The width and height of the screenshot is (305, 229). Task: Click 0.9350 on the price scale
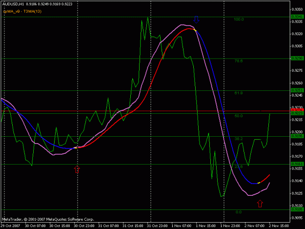297,9
